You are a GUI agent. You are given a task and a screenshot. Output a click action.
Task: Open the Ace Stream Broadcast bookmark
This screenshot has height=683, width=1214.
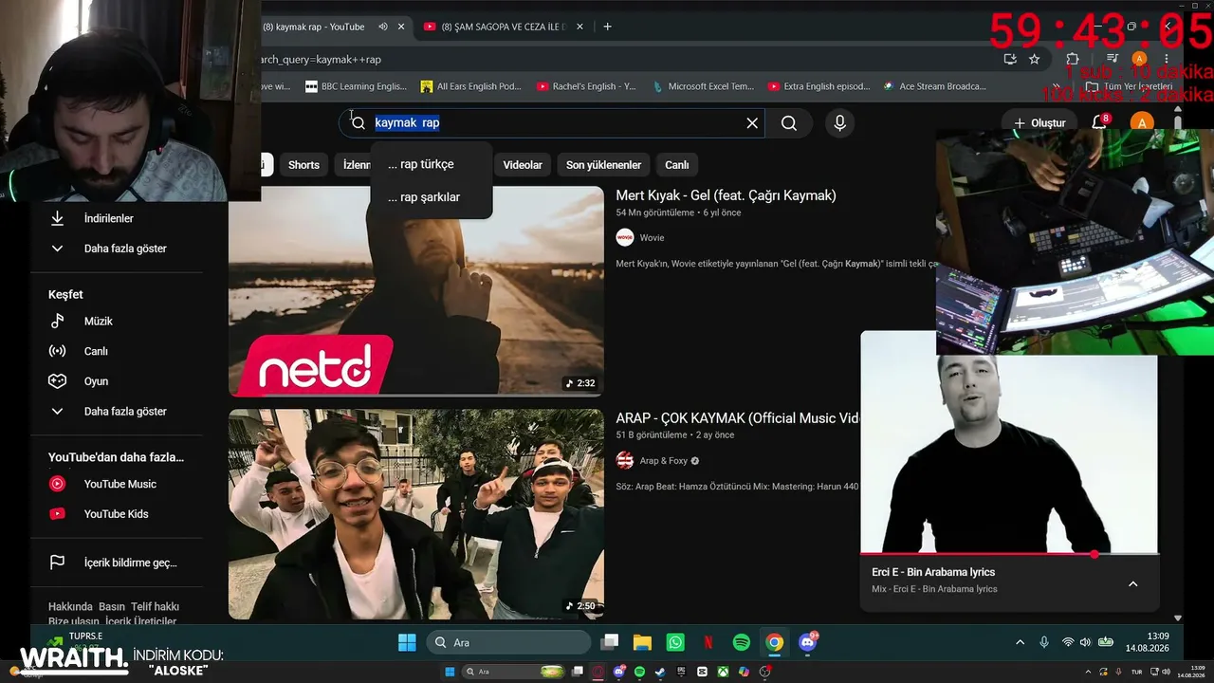pyautogui.click(x=934, y=86)
